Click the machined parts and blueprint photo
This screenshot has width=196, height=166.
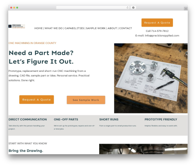pyautogui.click(x=151, y=78)
